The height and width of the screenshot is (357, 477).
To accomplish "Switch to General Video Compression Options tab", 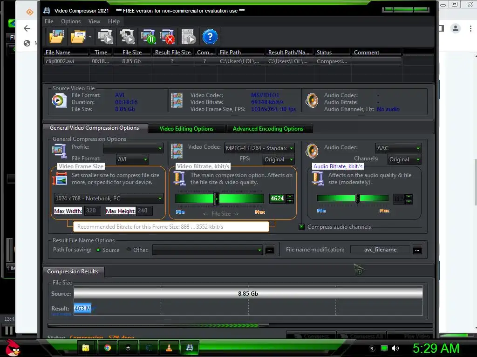I will 95,128.
